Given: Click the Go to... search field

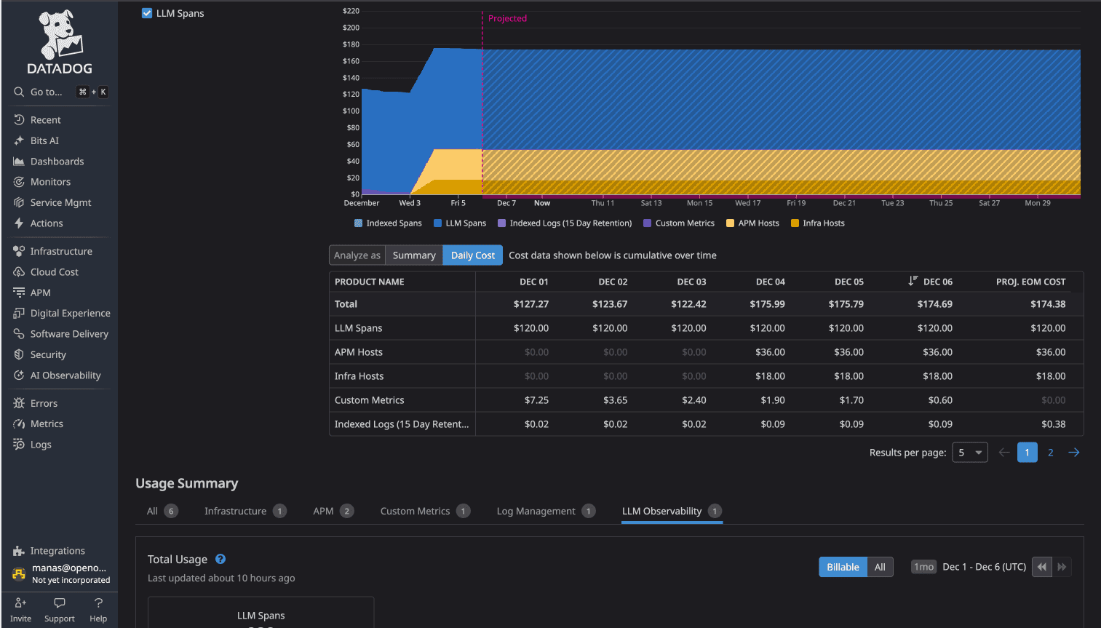Looking at the screenshot, I should [x=47, y=92].
